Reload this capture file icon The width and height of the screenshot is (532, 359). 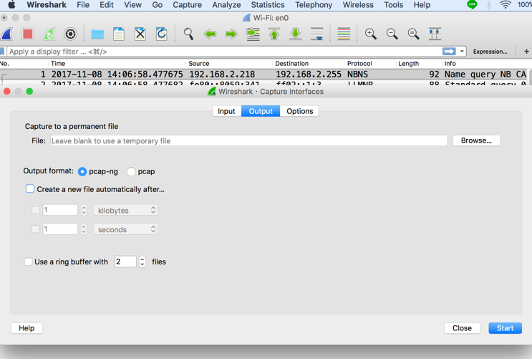coord(162,34)
